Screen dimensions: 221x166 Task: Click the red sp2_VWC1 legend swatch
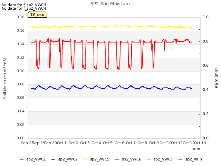click(21, 160)
